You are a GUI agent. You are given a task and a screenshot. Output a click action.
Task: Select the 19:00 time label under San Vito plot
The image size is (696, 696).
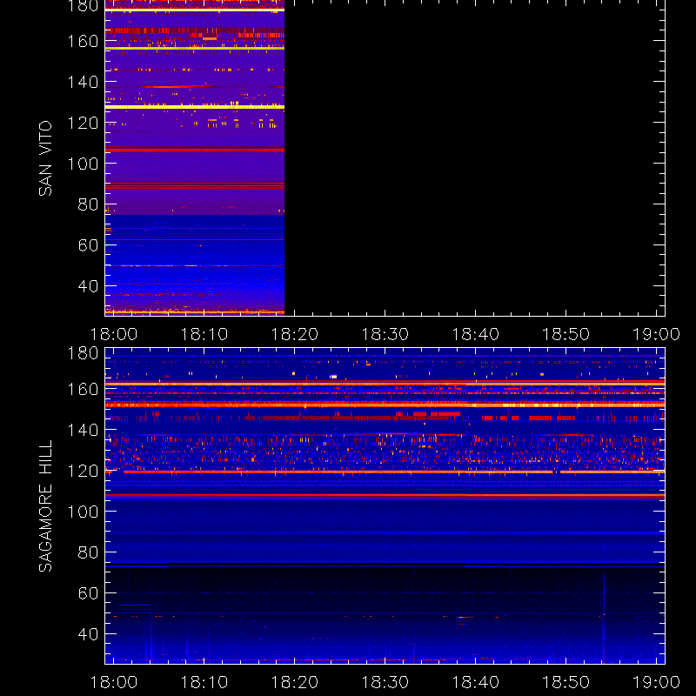tap(656, 334)
